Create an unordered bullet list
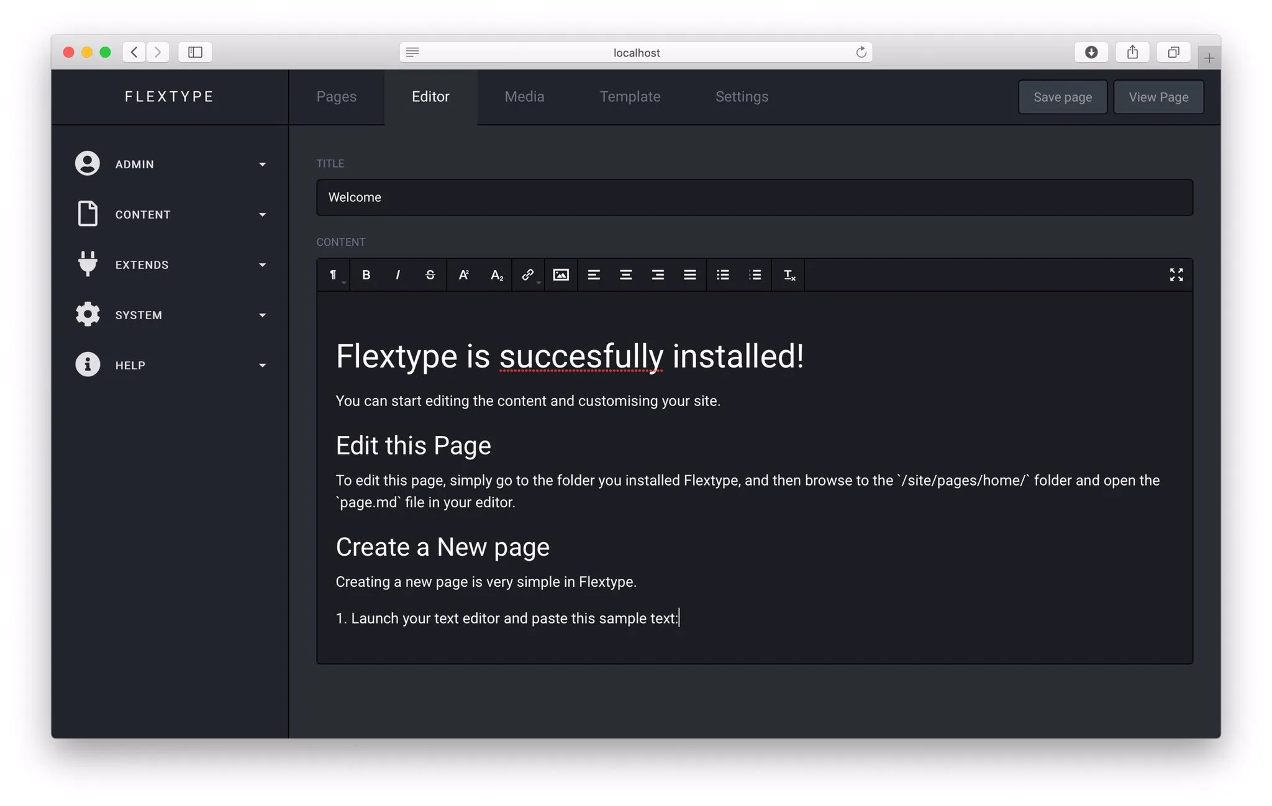Image resolution: width=1272 pixels, height=806 pixels. point(722,274)
